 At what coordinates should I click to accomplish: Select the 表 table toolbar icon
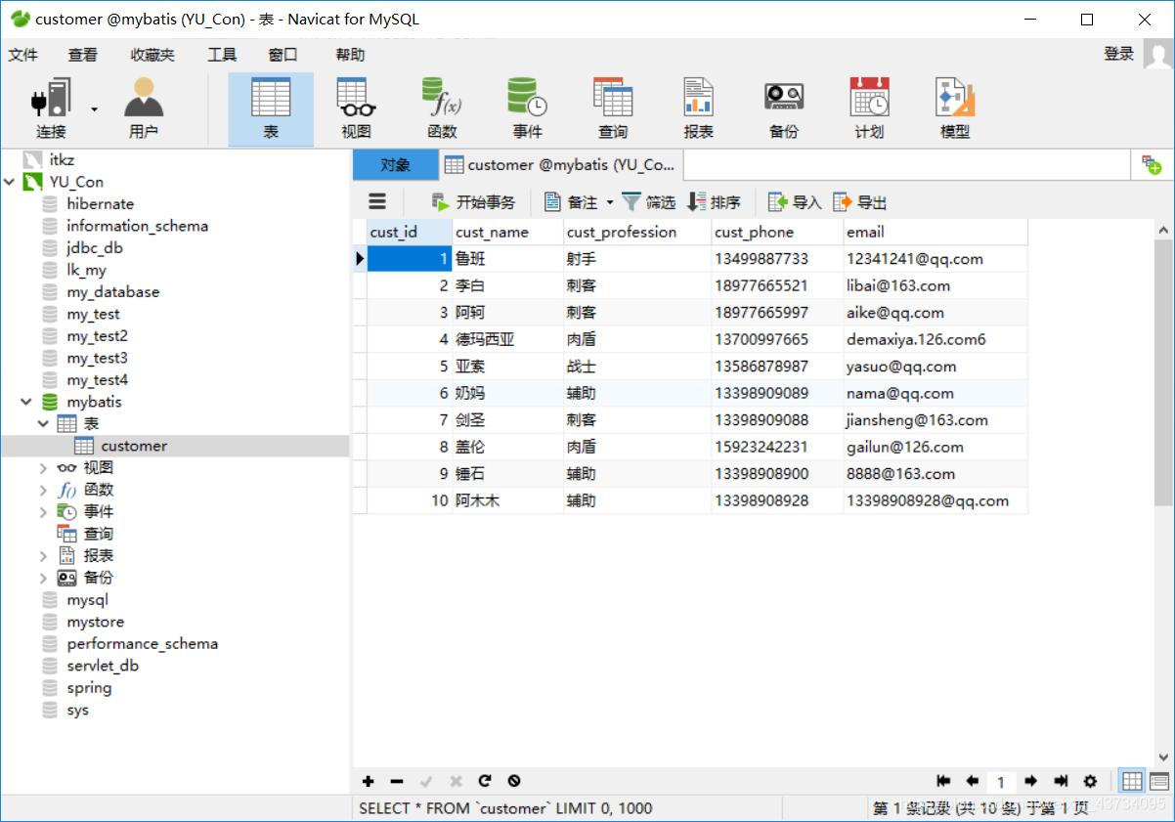[x=271, y=108]
